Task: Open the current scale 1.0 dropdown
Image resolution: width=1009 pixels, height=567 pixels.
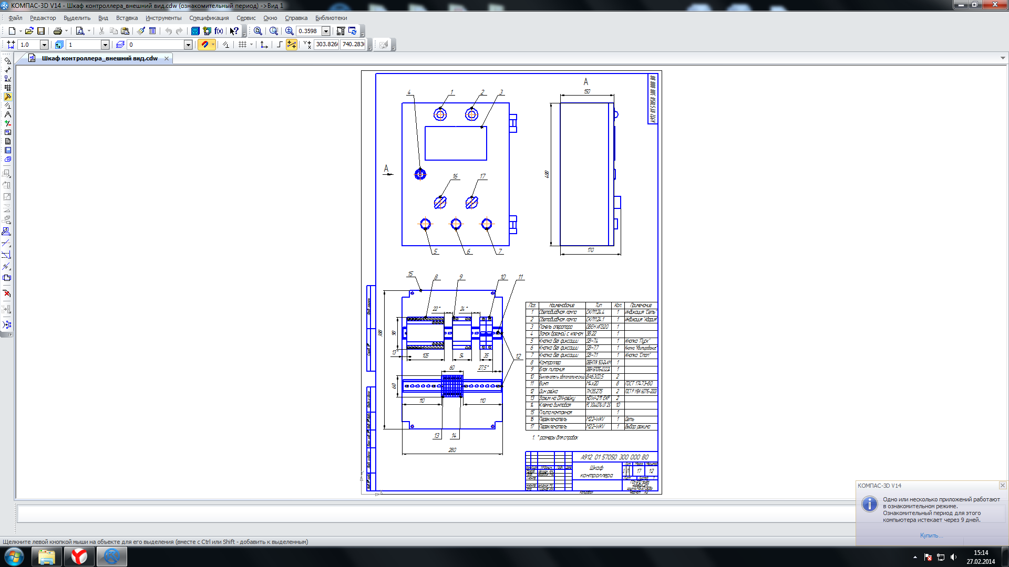Action: pyautogui.click(x=44, y=45)
